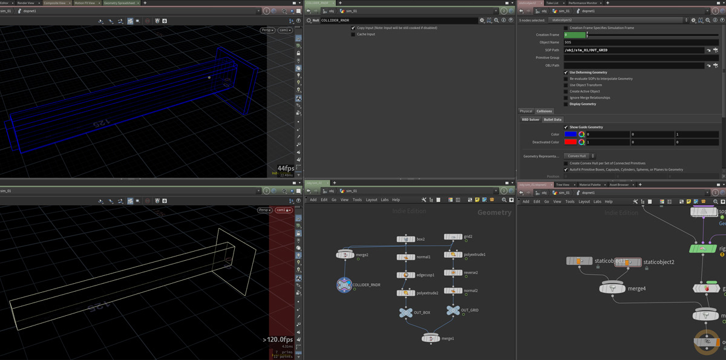Click search icon in COLLIDER_RNDR parameter pane
This screenshot has height=360, width=726.
(496, 21)
